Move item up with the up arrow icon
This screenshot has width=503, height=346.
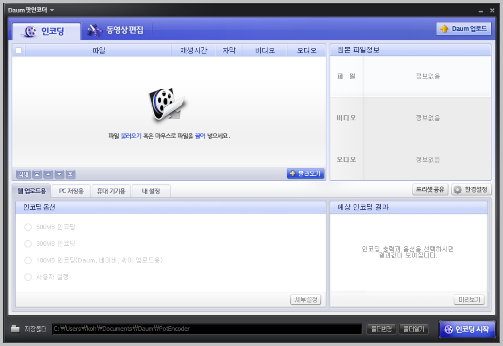48,174
